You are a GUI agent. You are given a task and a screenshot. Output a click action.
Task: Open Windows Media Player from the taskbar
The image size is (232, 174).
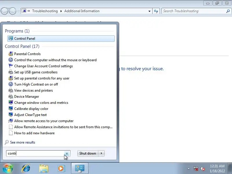[x=61, y=168]
